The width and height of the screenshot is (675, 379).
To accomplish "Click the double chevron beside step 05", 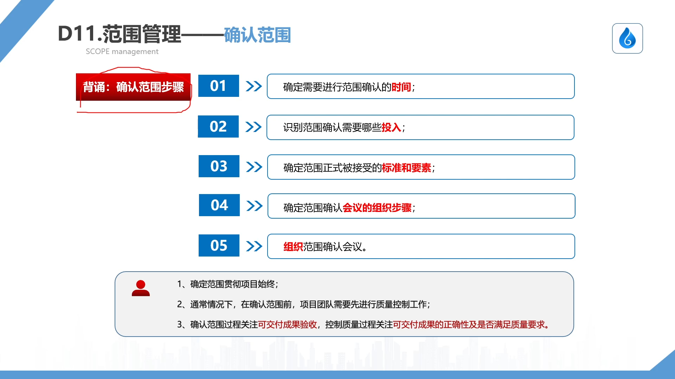I will click(254, 246).
